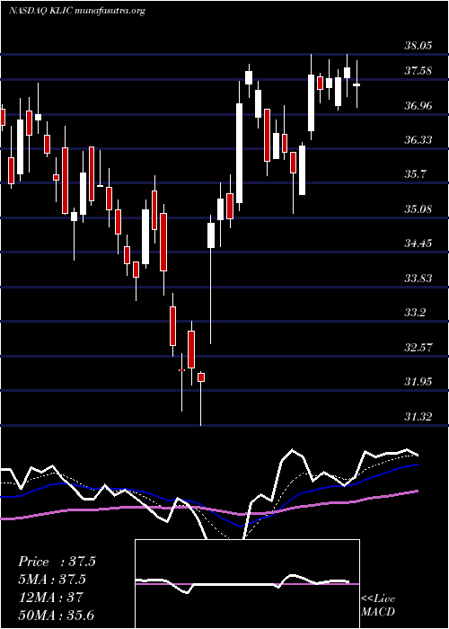Select the 33.2 price axis label
449x629 pixels.
(415, 312)
